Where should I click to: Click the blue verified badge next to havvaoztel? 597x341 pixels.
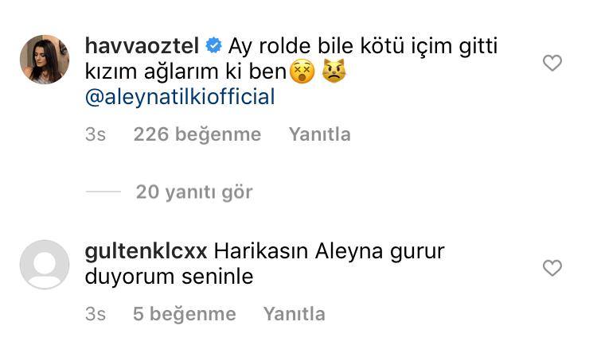(x=213, y=46)
